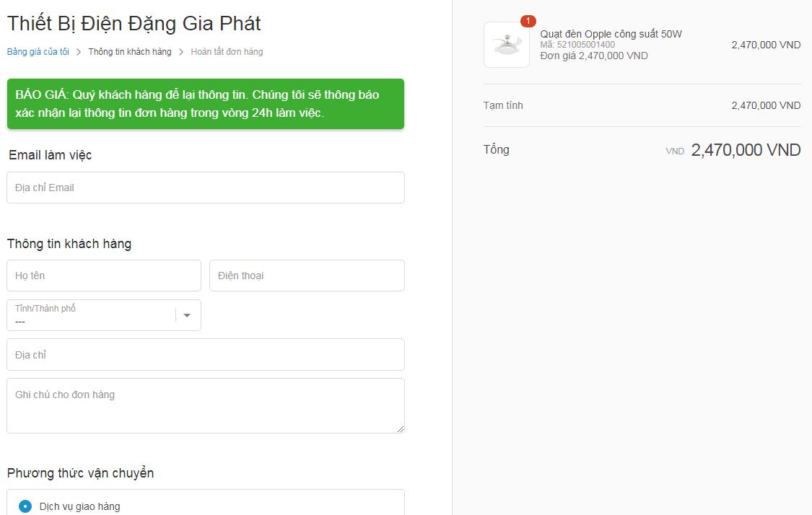The width and height of the screenshot is (812, 515).
Task: Open the Tỉnh/Thành phố dropdown
Action: [103, 314]
